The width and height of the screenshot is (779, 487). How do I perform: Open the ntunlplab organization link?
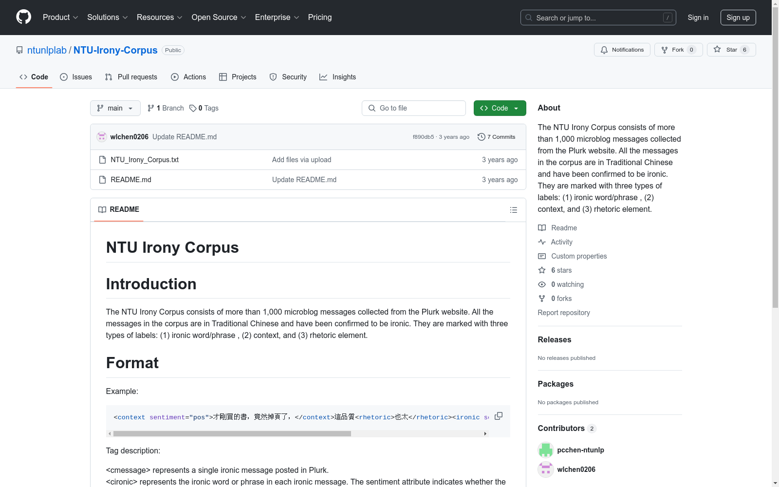(x=47, y=50)
